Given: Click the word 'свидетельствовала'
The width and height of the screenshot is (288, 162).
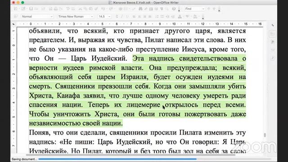Looking at the screenshot, I should (x=208, y=58).
